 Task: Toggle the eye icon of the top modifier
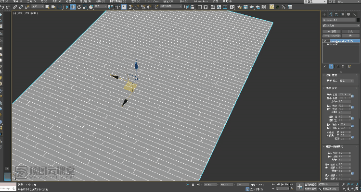(x=324, y=41)
